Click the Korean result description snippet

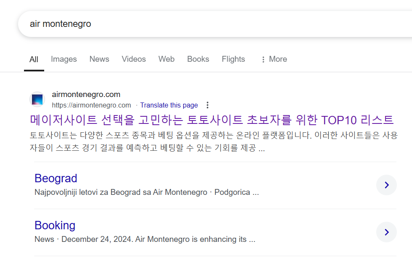click(x=214, y=142)
